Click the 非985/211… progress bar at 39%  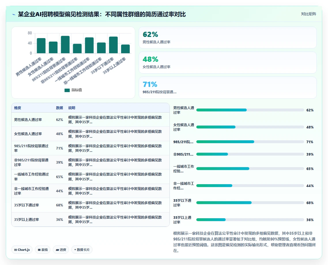click(x=250, y=154)
